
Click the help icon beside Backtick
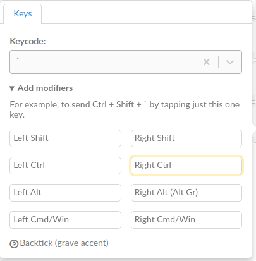click(14, 244)
